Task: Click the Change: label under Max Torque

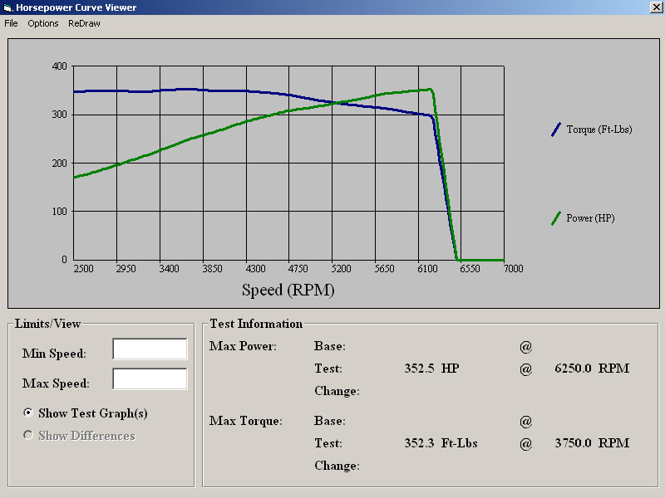Action: (337, 466)
